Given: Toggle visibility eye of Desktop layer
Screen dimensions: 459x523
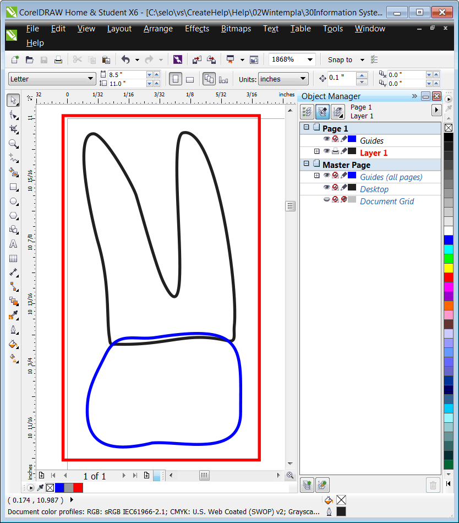Looking at the screenshot, I should pyautogui.click(x=327, y=187).
